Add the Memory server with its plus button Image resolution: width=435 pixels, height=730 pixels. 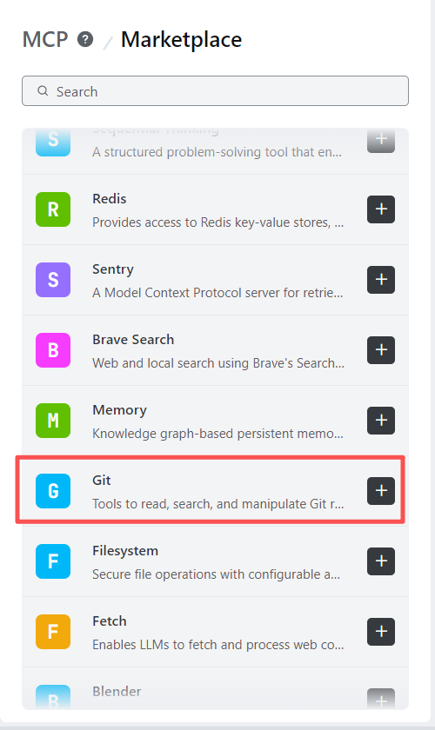coord(381,421)
